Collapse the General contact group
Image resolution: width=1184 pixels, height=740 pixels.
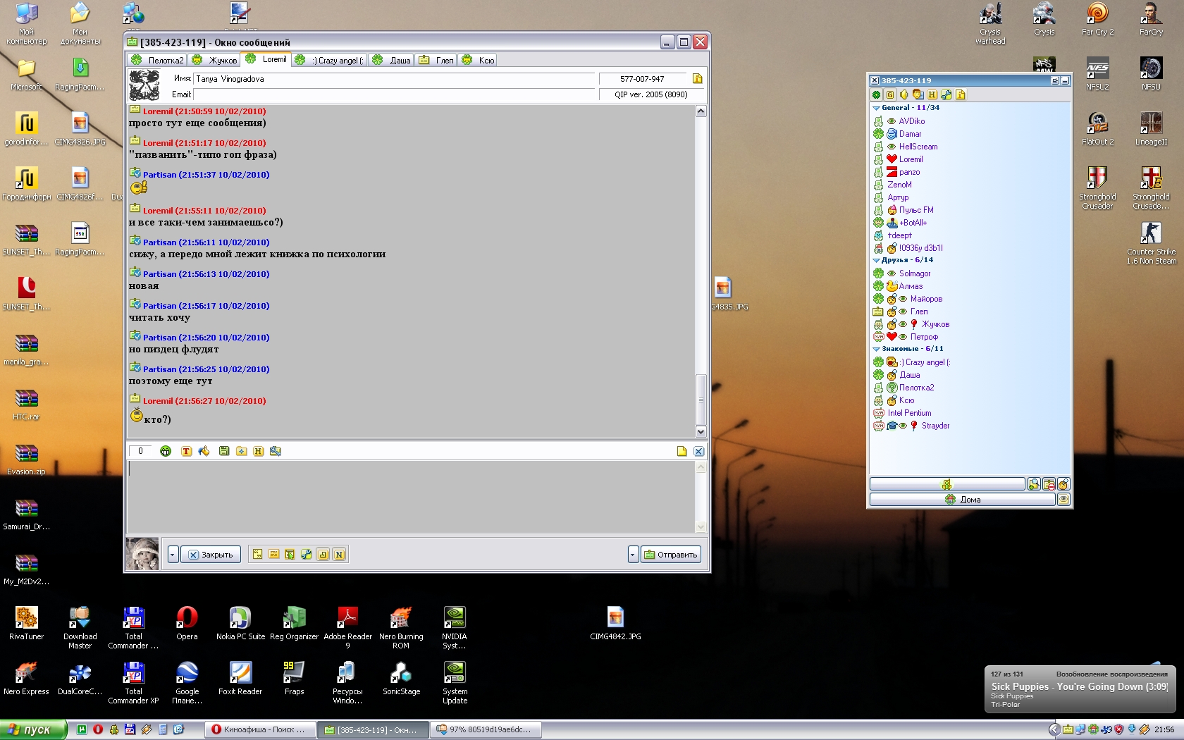876,108
